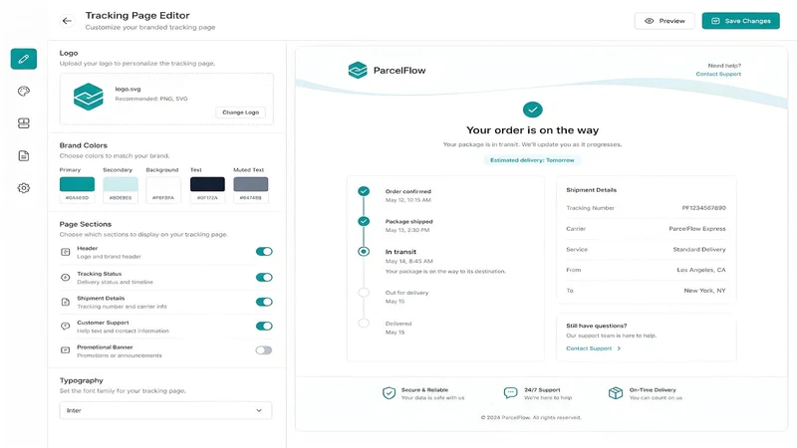Click the Typography section heading
The image size is (797, 448).
click(x=82, y=380)
